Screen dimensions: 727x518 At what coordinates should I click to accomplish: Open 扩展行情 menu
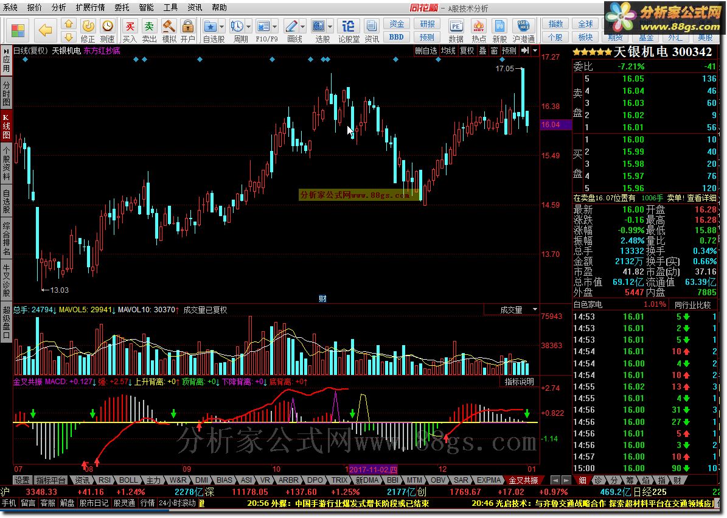tap(91, 7)
